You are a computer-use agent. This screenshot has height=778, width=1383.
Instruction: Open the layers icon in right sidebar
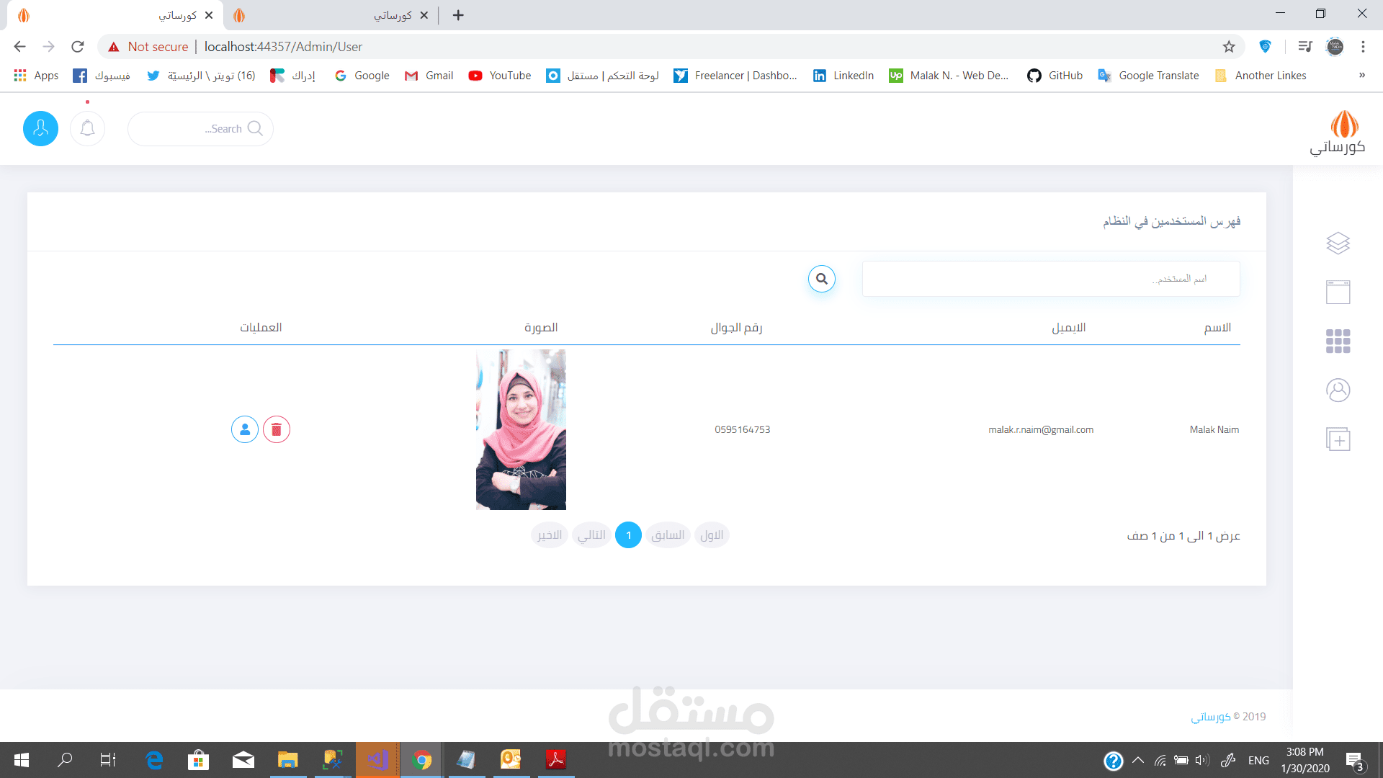pos(1338,243)
